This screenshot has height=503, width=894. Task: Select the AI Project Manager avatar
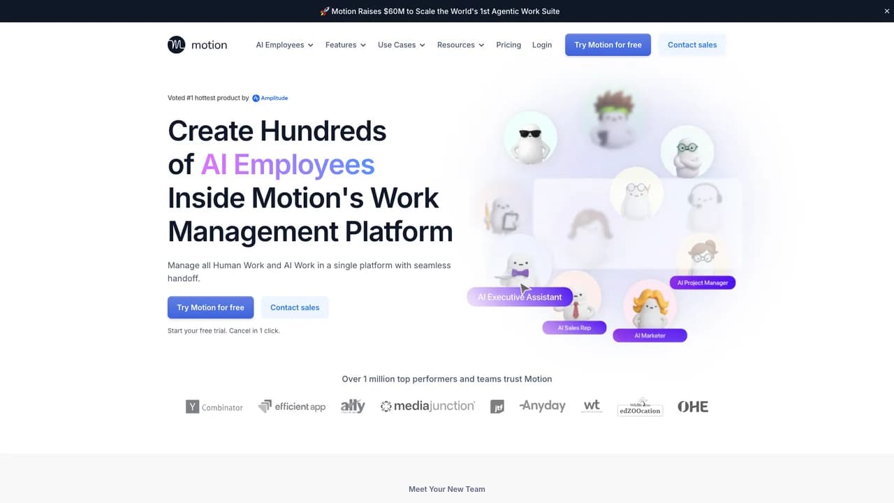tap(703, 256)
